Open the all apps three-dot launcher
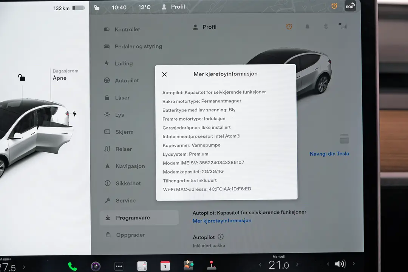The height and width of the screenshot is (272, 408). (x=119, y=266)
